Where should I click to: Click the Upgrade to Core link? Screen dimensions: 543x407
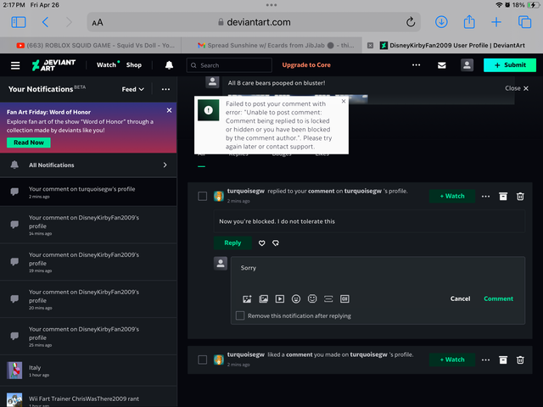[x=306, y=65]
